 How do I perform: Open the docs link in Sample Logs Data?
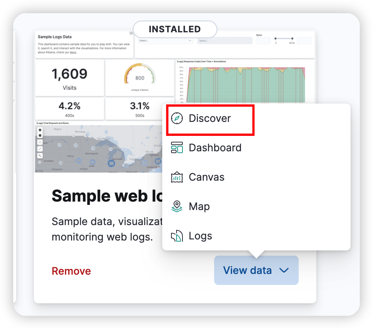coord(74,52)
